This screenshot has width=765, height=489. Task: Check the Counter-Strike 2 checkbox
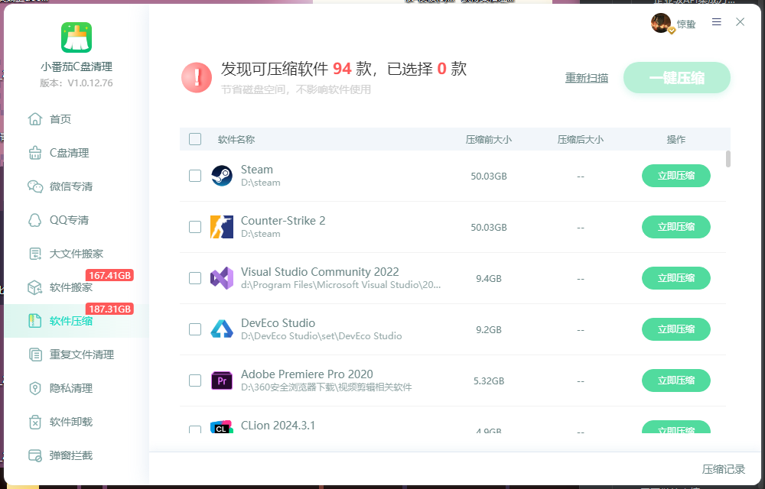pos(194,226)
